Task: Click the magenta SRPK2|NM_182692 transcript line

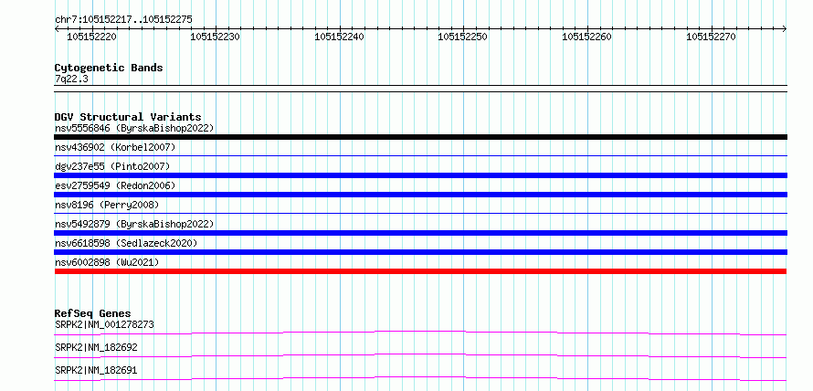Action: point(420,355)
